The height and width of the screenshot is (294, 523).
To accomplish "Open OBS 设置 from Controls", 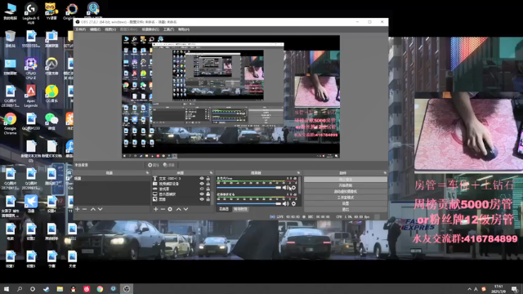I will (345, 203).
